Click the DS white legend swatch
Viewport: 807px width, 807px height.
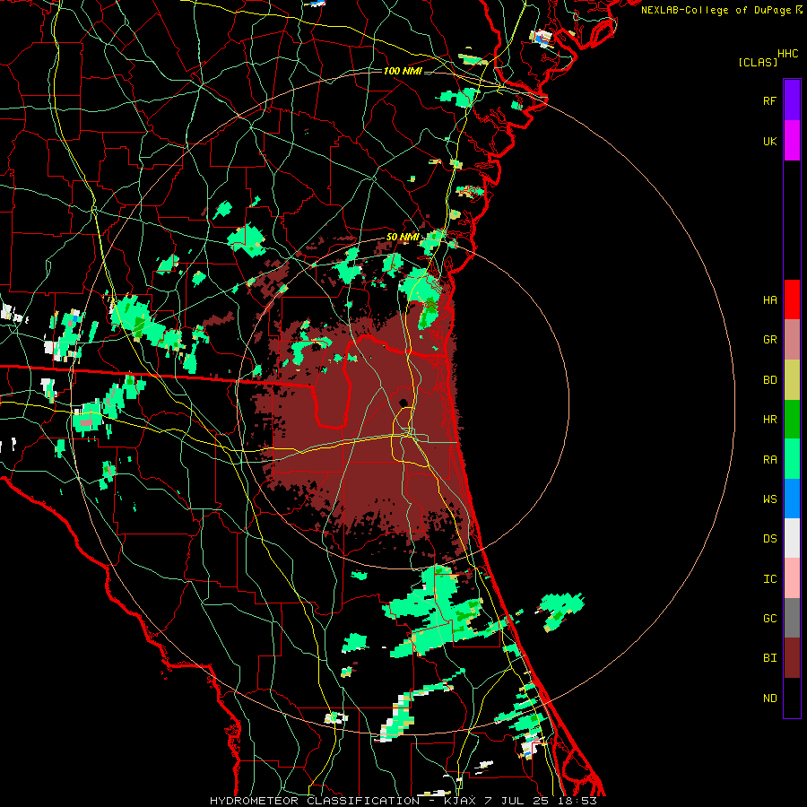(792, 538)
